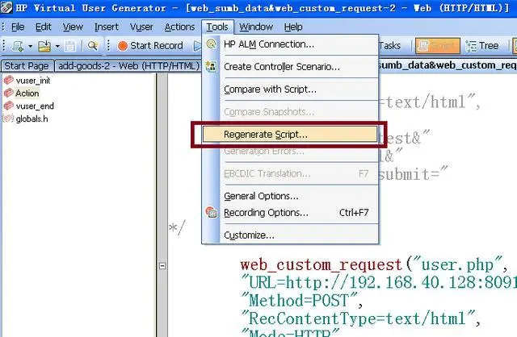Click the vuser_end action icon
Image resolution: width=517 pixels, height=337 pixels.
point(9,106)
